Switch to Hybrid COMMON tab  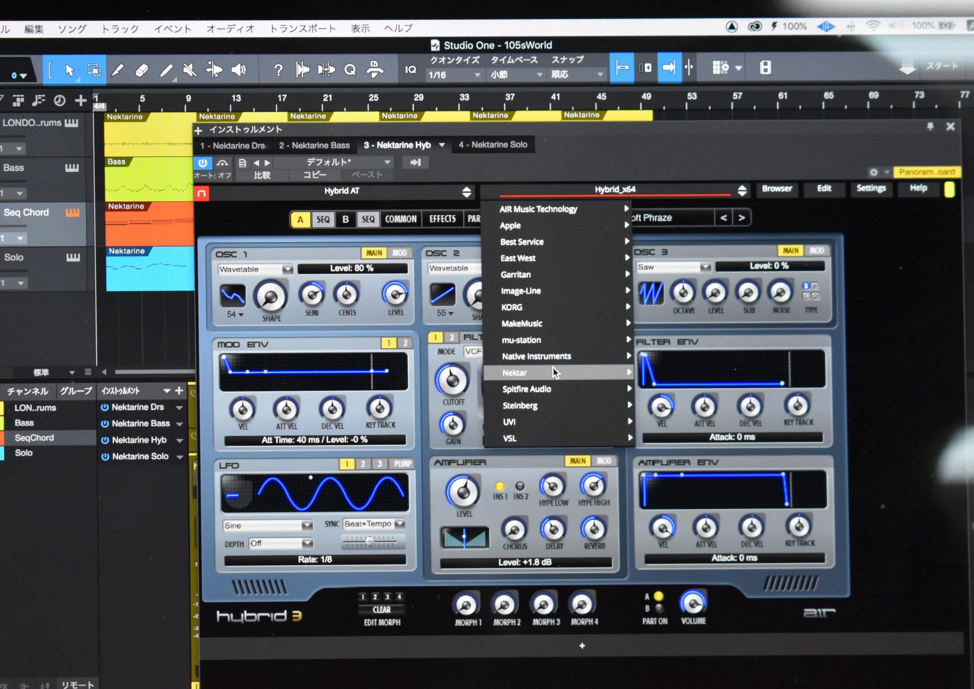pos(401,219)
